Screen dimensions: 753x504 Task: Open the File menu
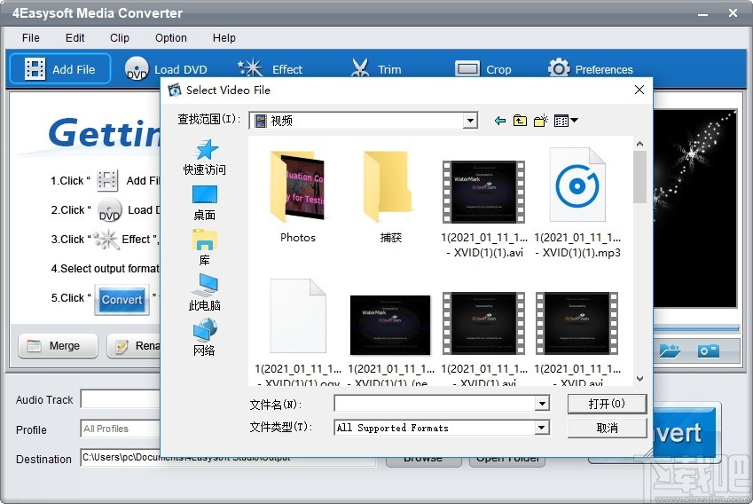[31, 38]
